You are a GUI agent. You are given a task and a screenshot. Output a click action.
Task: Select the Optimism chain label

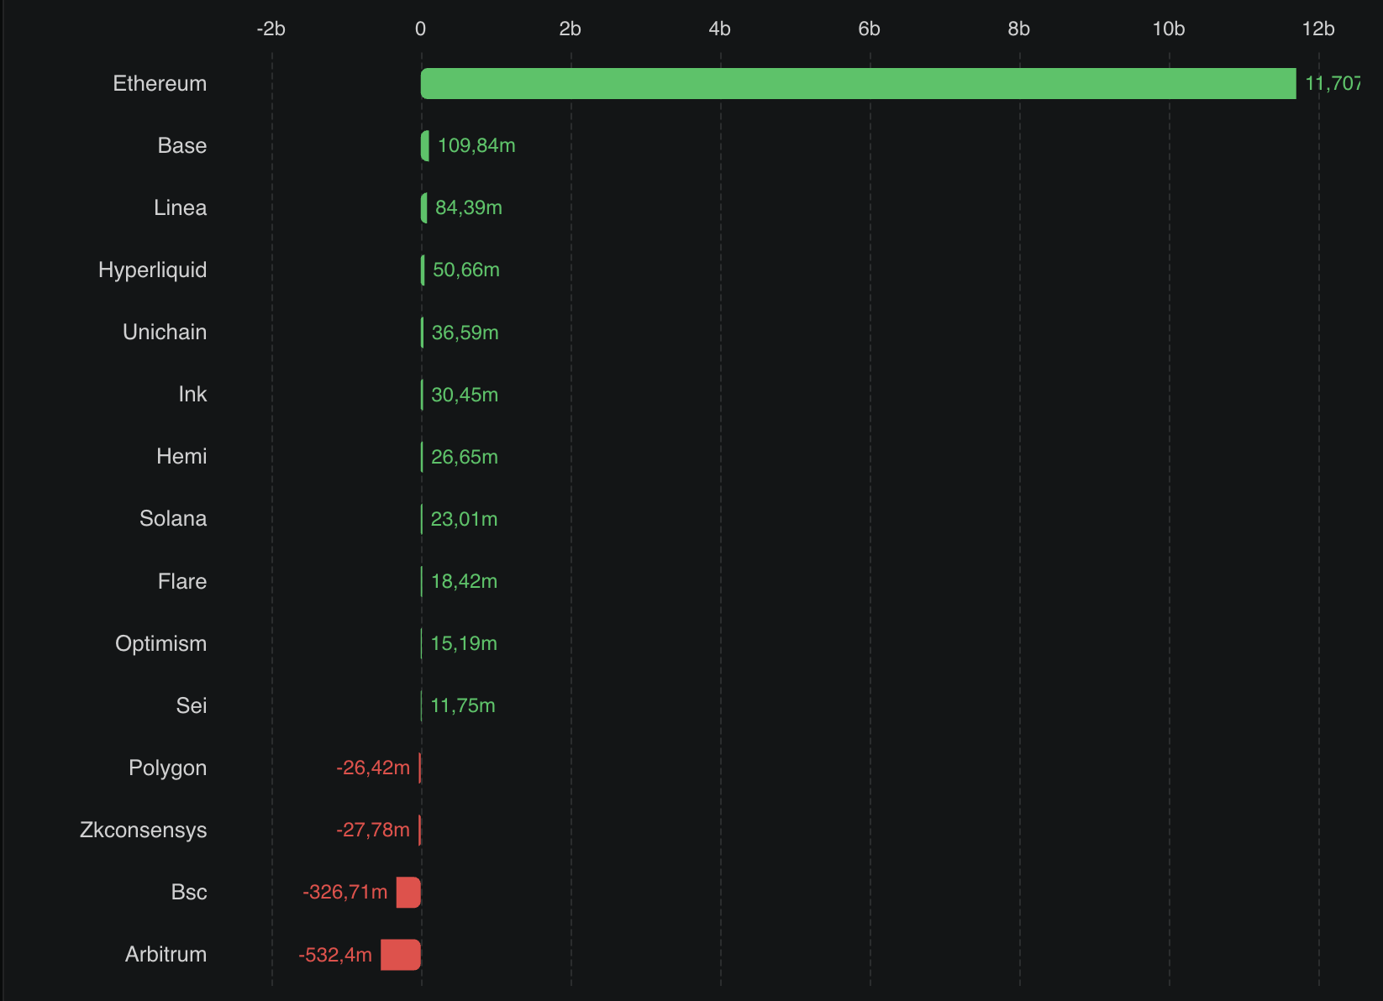pos(160,643)
